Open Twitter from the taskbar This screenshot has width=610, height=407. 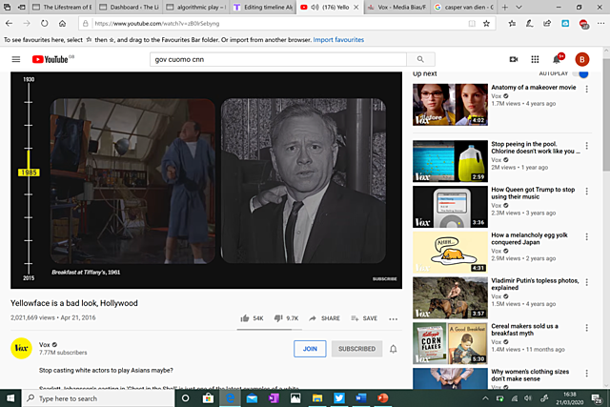point(339,398)
